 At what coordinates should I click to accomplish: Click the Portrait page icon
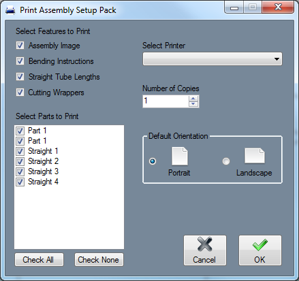[x=180, y=156]
